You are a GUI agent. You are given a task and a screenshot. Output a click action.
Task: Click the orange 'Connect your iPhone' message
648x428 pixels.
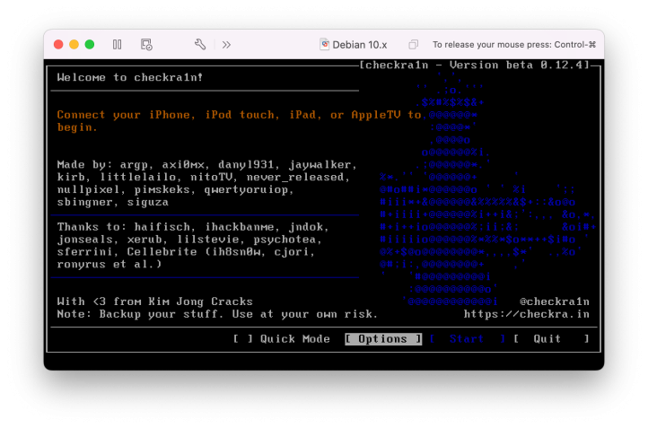(x=239, y=120)
